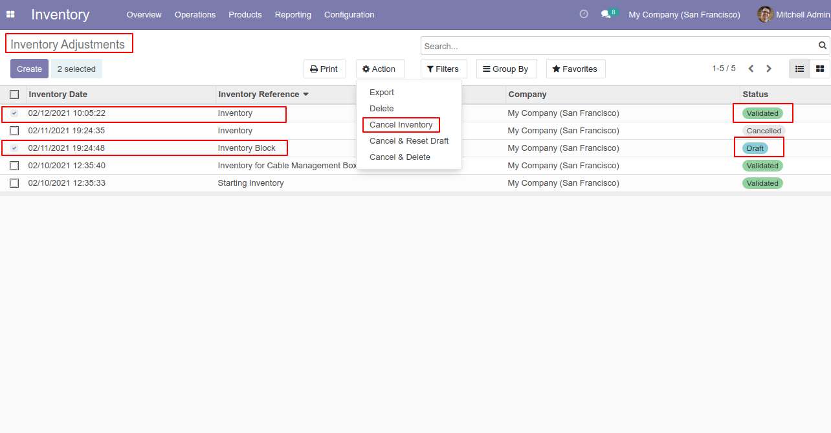Switch to list view icon
Image resolution: width=831 pixels, height=433 pixels.
[x=799, y=69]
